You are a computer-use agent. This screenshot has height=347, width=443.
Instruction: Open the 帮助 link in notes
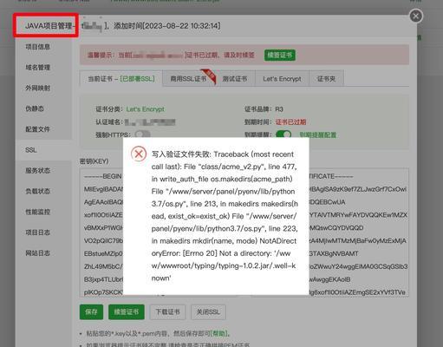pyautogui.click(x=218, y=333)
